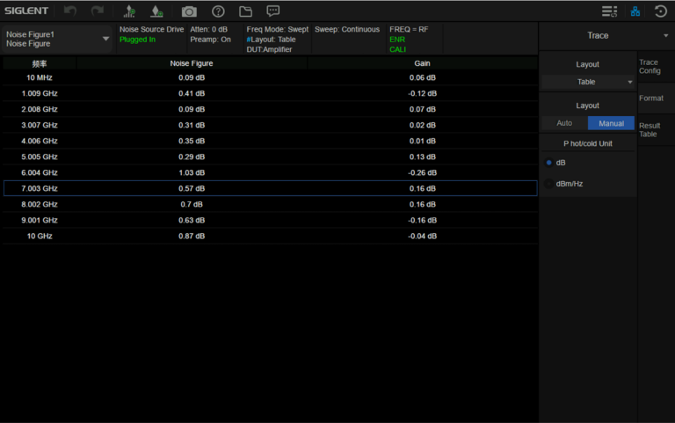Select the dBm/Hz radio option

(x=549, y=183)
